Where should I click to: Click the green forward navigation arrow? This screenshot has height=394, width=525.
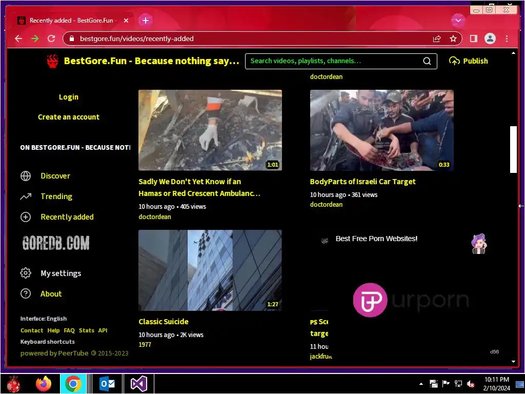point(35,38)
